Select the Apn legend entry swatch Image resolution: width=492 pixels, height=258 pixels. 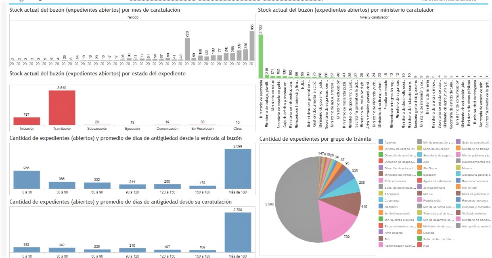coord(420,162)
